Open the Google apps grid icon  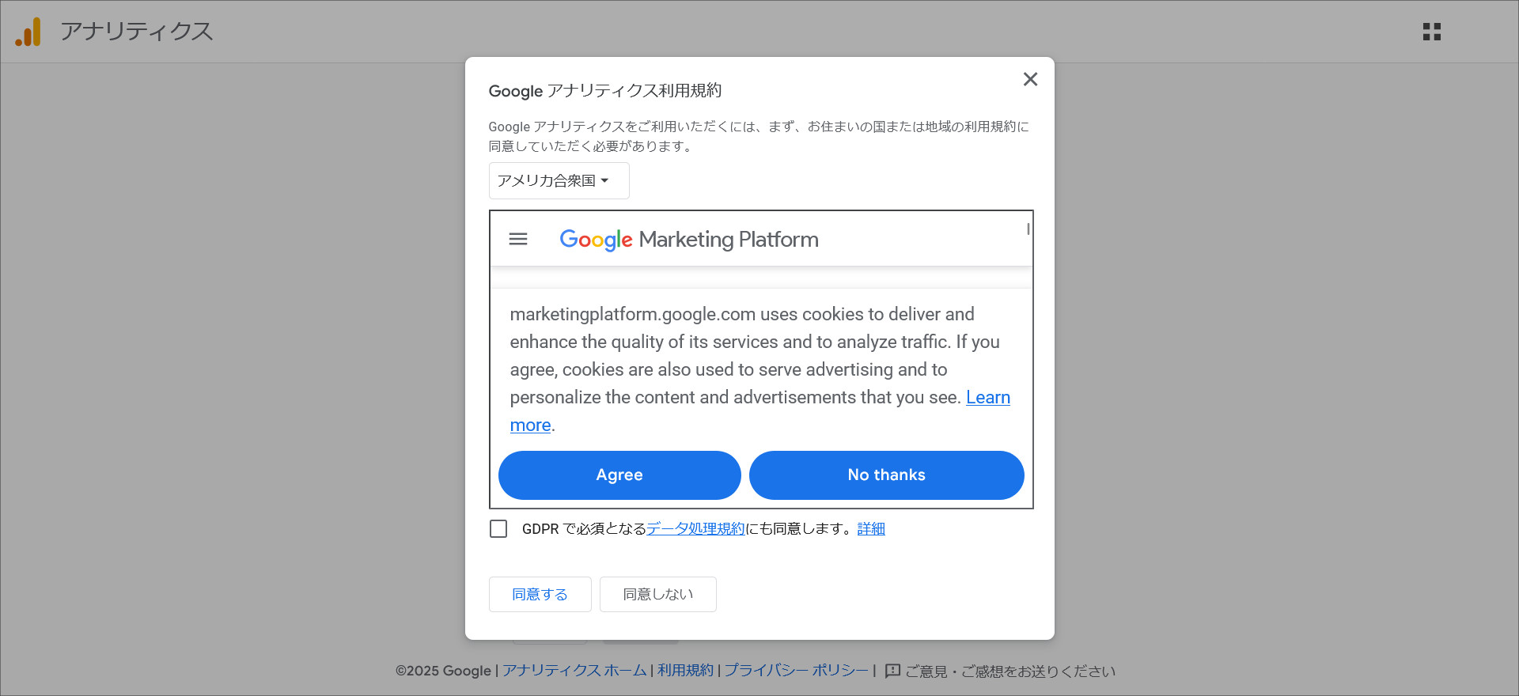point(1431,32)
